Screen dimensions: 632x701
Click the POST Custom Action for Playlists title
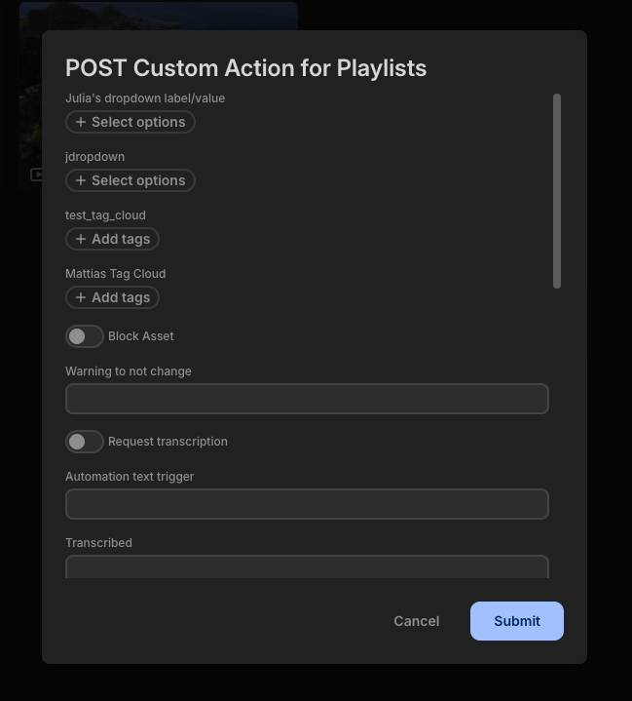[x=245, y=67]
